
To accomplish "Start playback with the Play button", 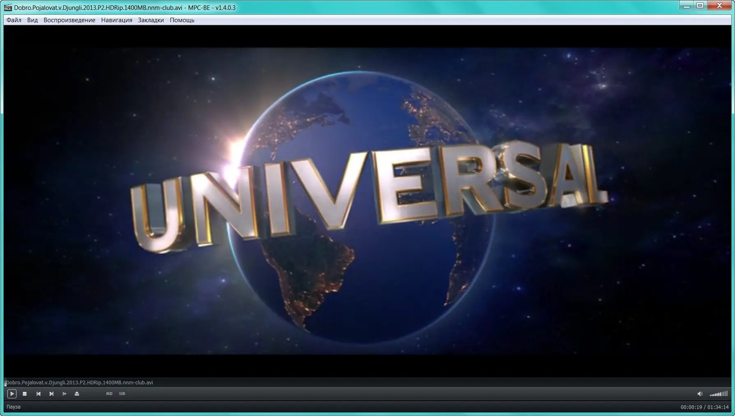I will [12, 394].
